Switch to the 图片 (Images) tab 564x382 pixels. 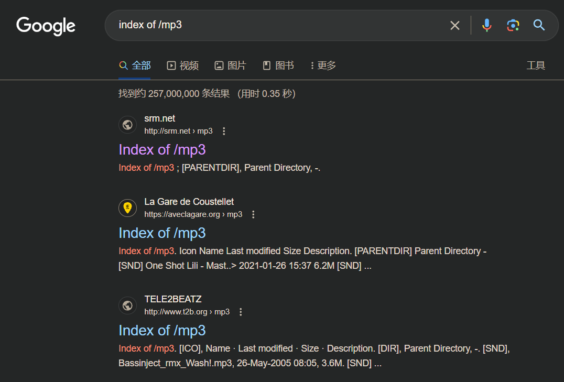click(x=231, y=66)
